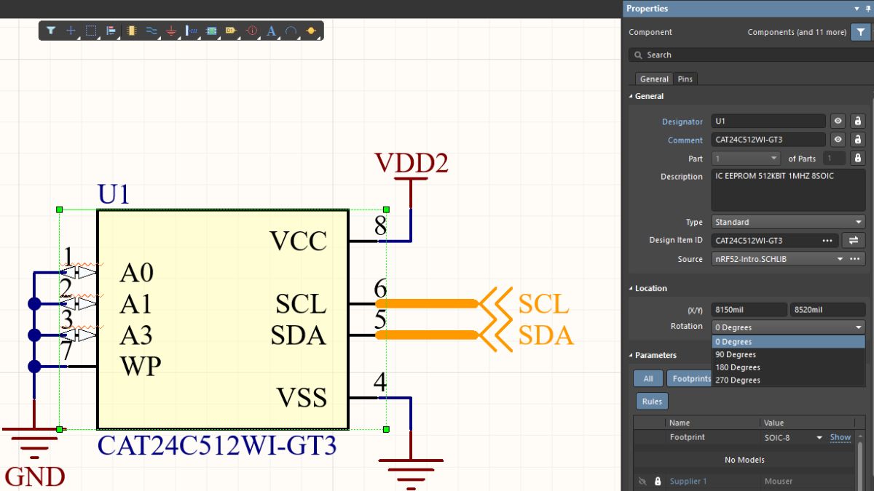Click the Footprints filter button
Screen dimensions: 874x491
689,378
